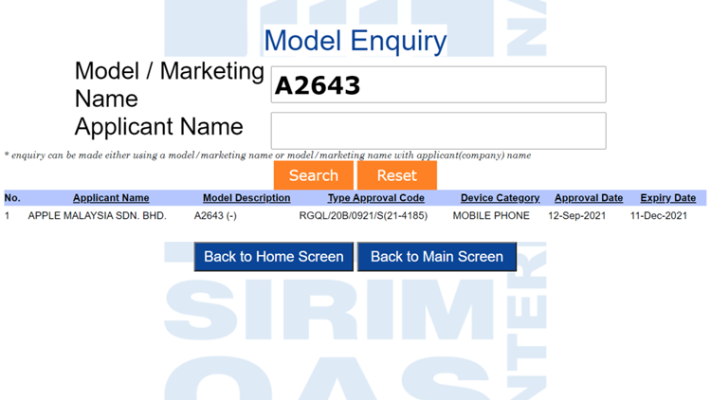Select APPLE MALAYSIA SDN. BHD. cell

[x=97, y=216]
